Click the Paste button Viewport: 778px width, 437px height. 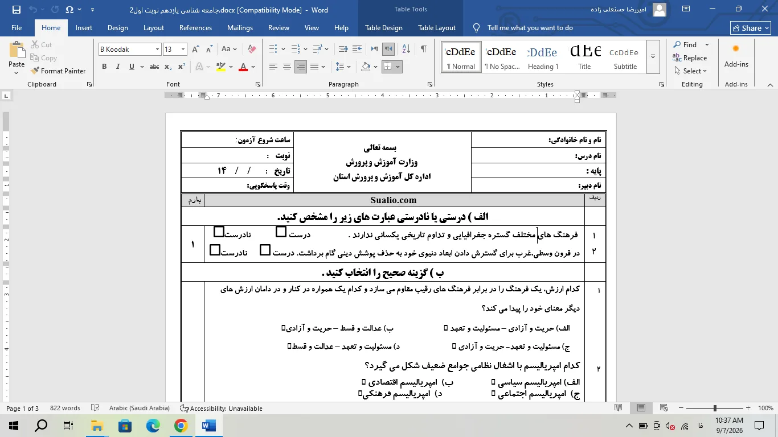tap(17, 58)
